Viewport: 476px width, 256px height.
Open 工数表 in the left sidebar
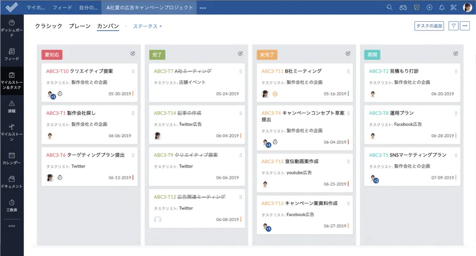[12, 205]
